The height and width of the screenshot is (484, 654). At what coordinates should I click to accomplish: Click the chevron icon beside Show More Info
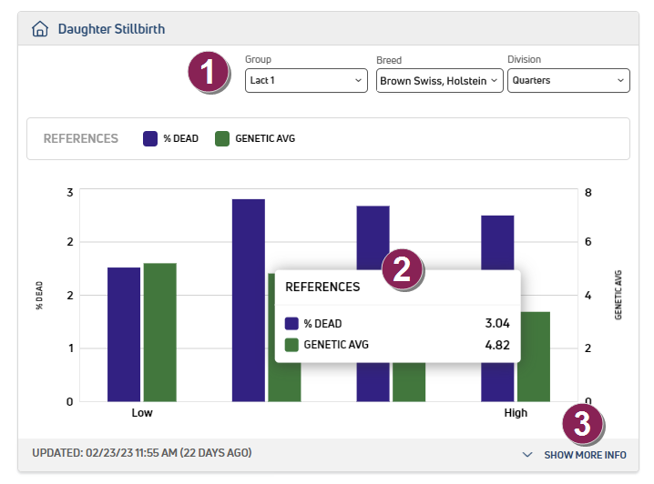(527, 454)
